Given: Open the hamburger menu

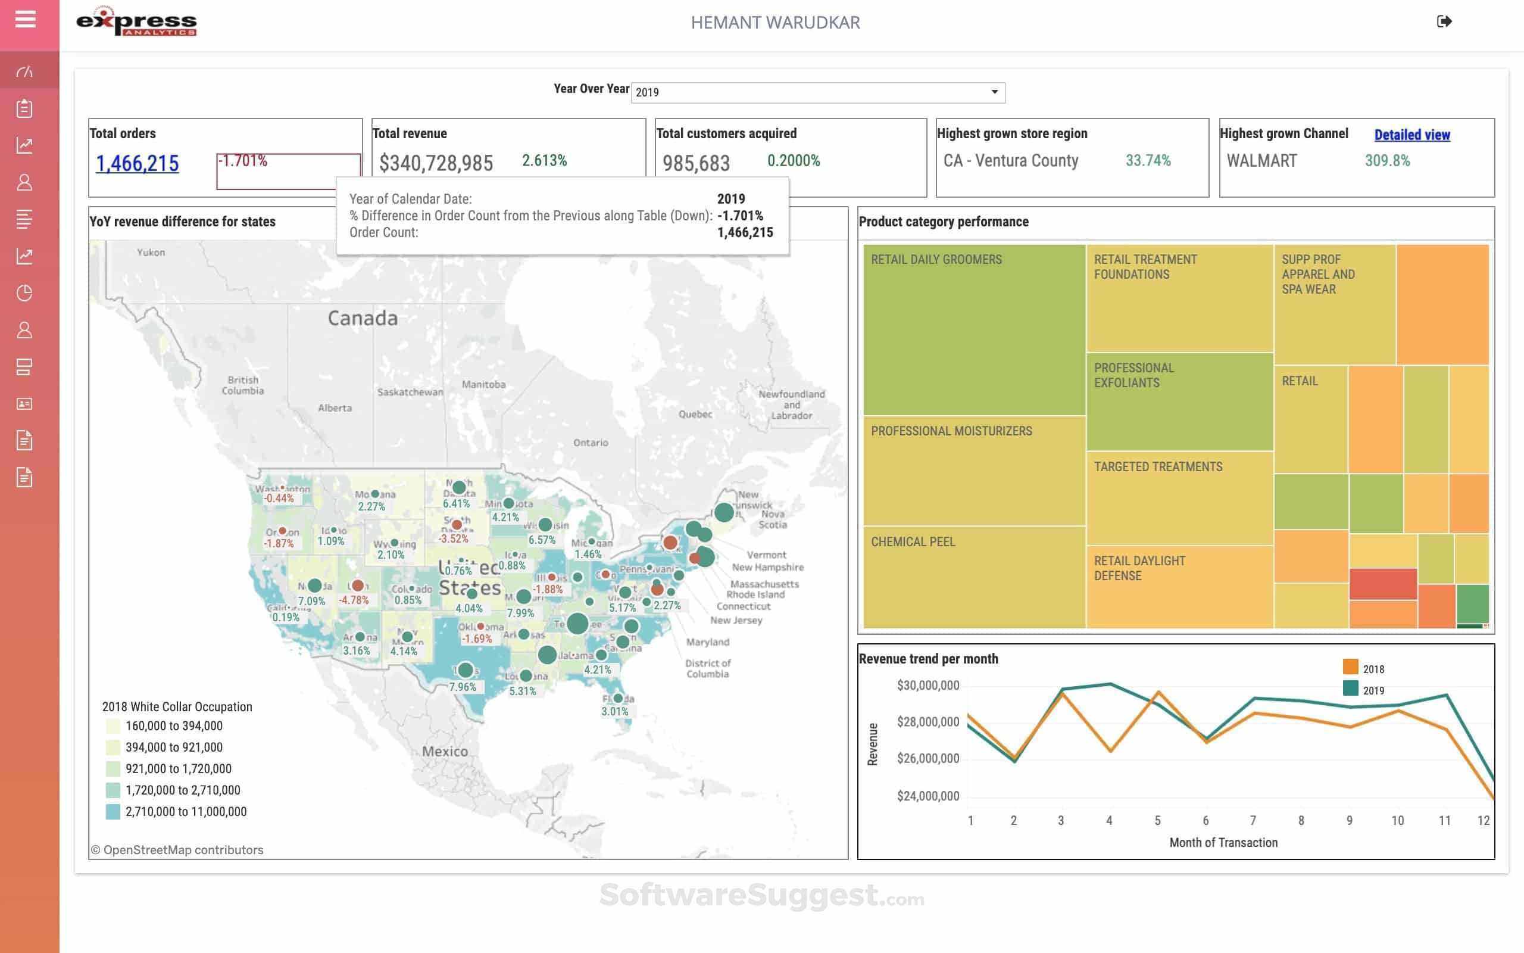Looking at the screenshot, I should point(25,20).
